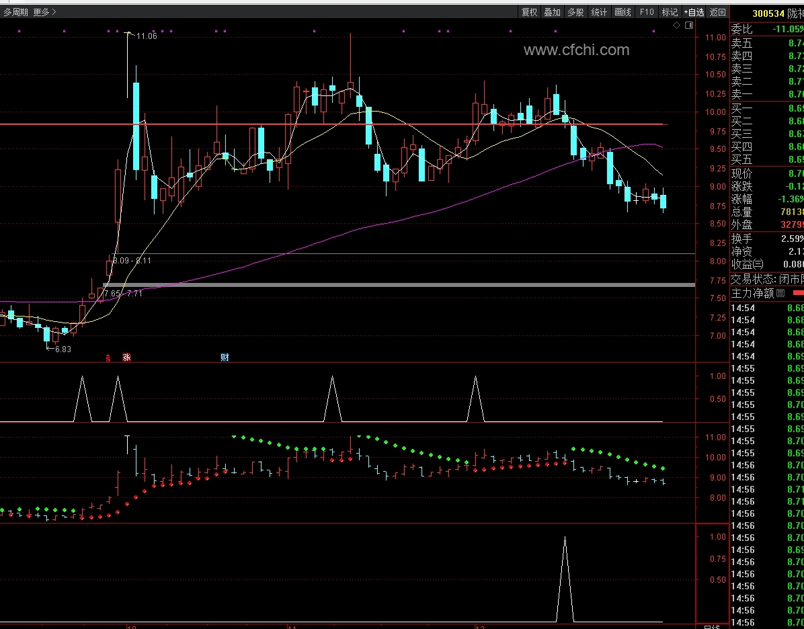The height and width of the screenshot is (629, 804).
Task: Click the red S signal marker
Action: pyautogui.click(x=108, y=358)
